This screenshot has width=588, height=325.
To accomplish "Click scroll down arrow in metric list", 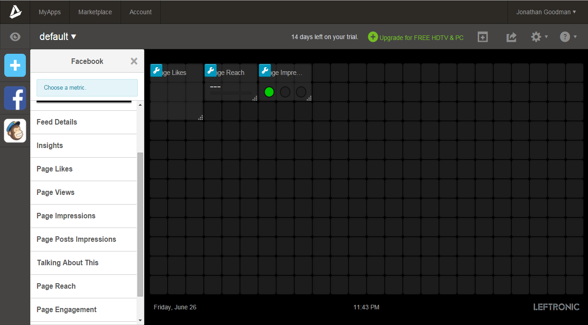I will [x=140, y=320].
